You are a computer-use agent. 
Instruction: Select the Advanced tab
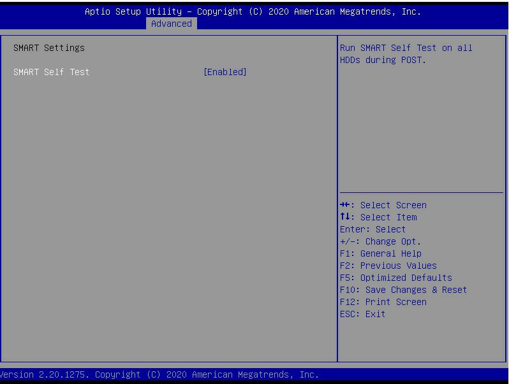172,24
